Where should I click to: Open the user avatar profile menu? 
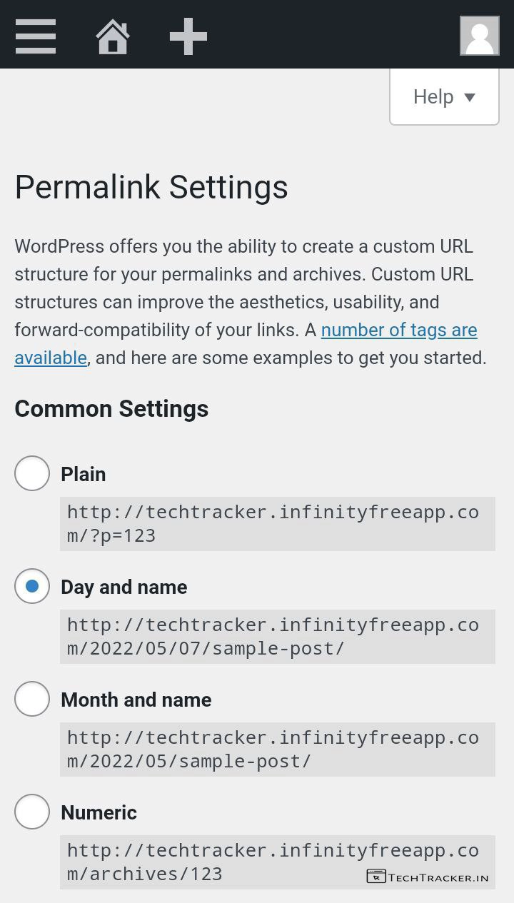coord(479,36)
